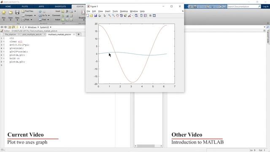Select the Pan hand tool in Figure 1

point(117,16)
